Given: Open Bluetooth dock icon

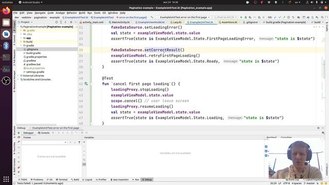Looking at the screenshot, I should 6,46.
